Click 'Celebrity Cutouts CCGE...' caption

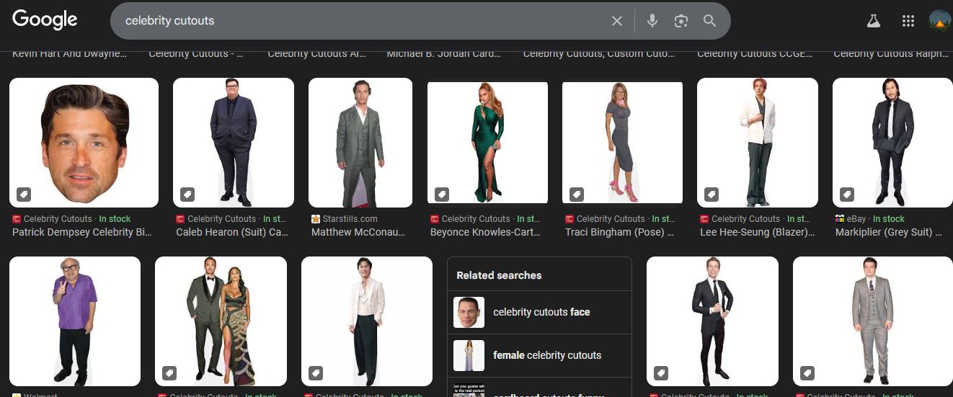[754, 54]
